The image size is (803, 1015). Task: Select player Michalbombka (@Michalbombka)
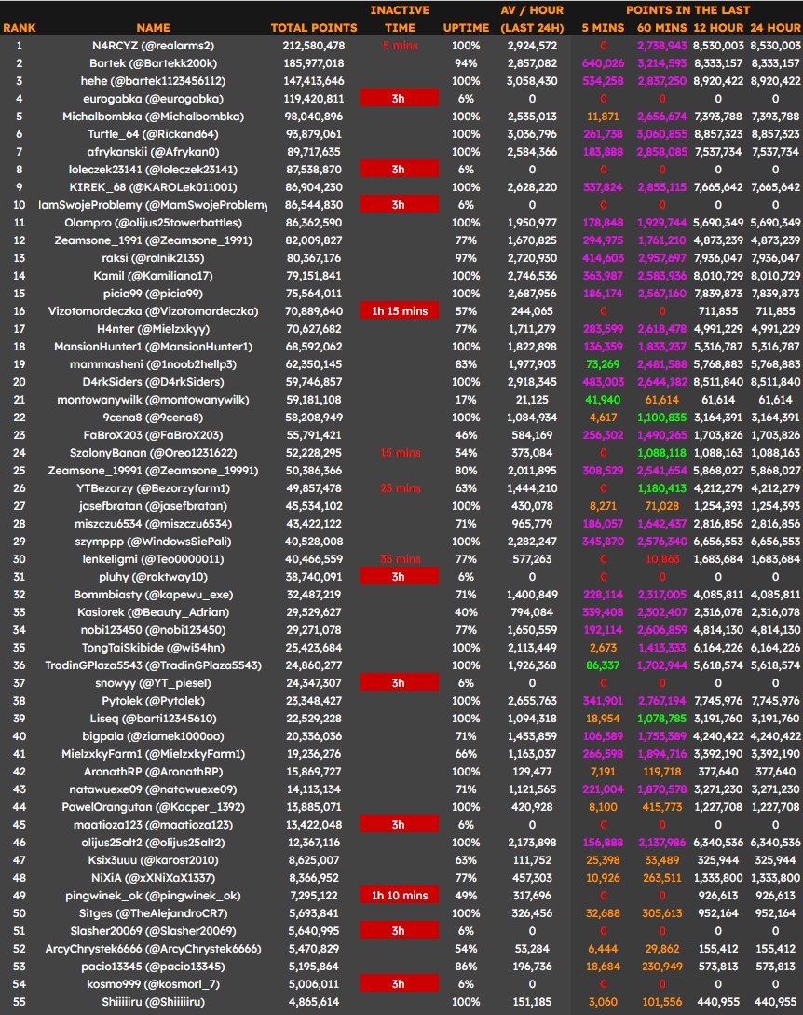coord(154,117)
